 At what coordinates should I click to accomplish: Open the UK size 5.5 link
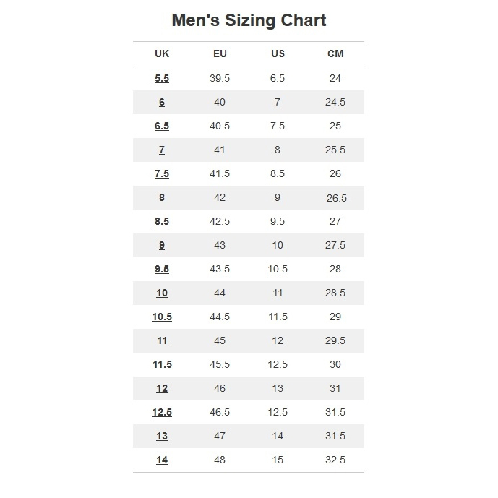[162, 78]
